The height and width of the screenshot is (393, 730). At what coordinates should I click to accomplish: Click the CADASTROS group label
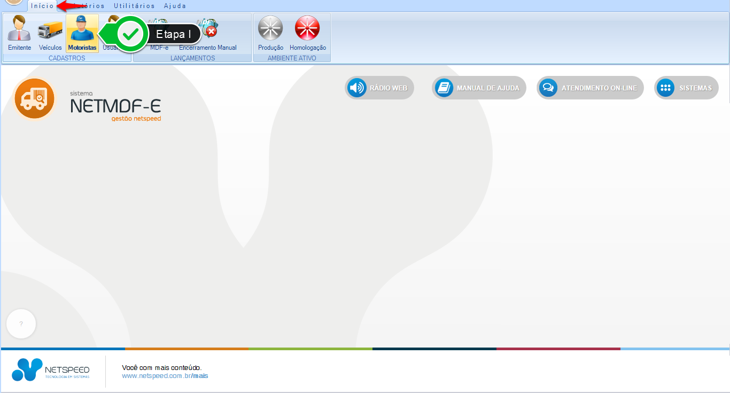67,58
